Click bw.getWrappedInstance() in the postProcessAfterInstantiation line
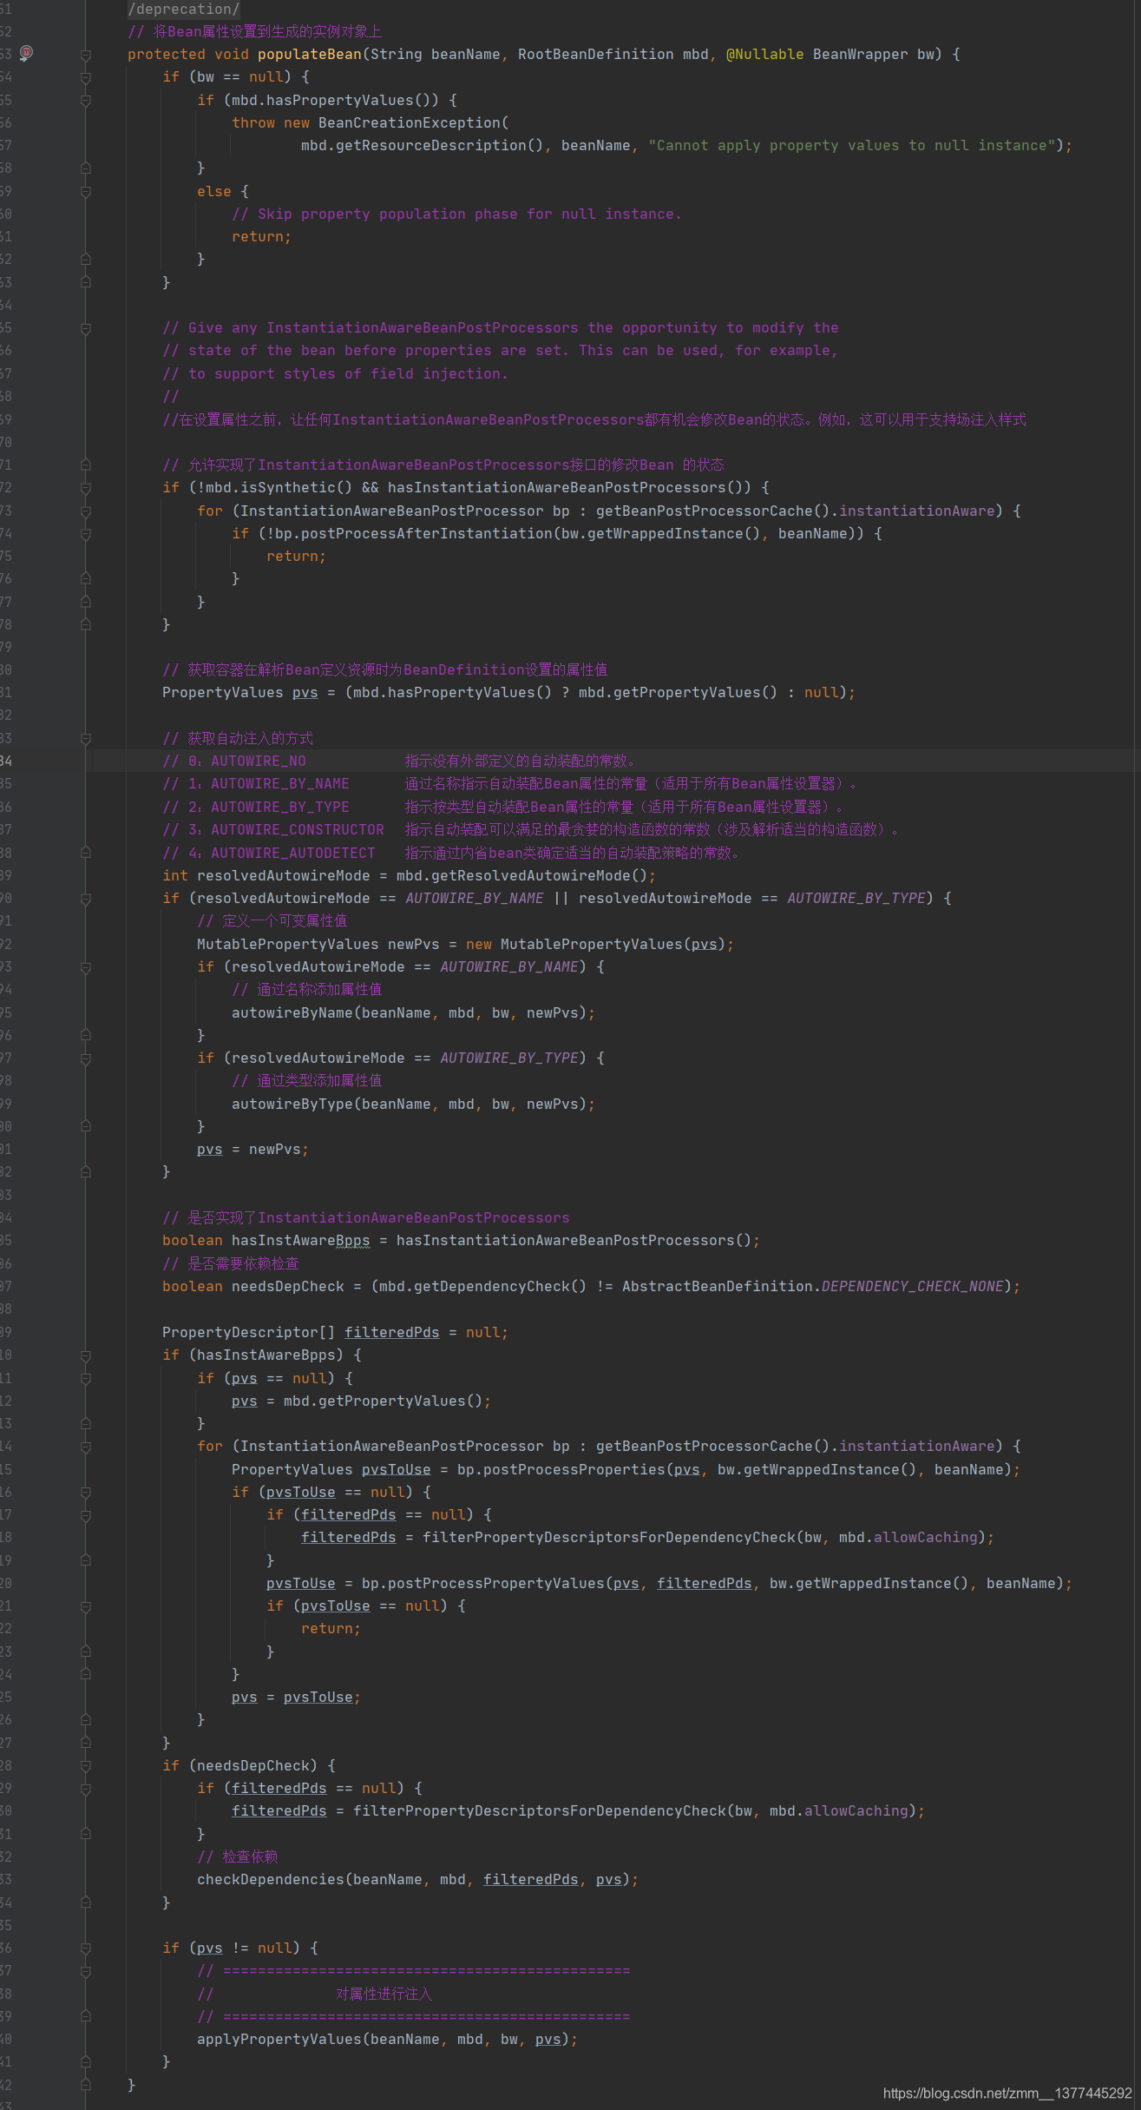 (x=660, y=533)
